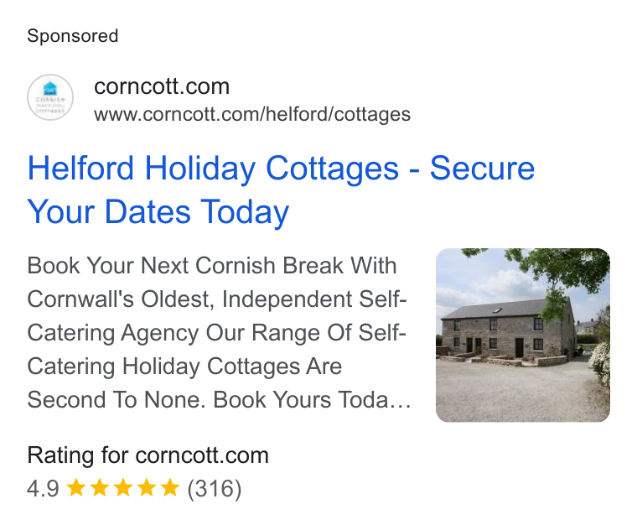Click the first gold rating star
Image resolution: width=637 pixels, height=525 pixels.
[x=75, y=487]
